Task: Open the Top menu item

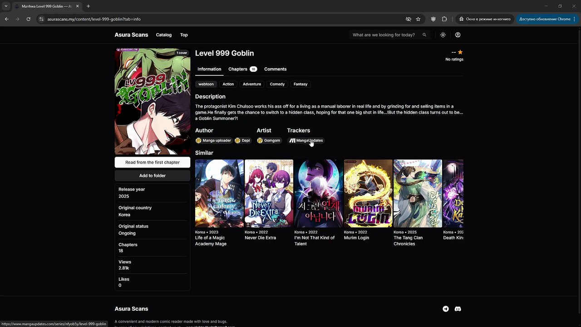Action: pos(184,35)
